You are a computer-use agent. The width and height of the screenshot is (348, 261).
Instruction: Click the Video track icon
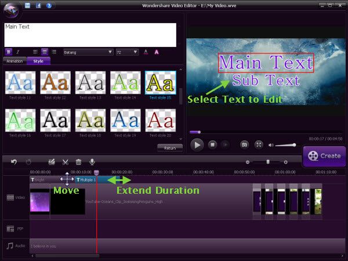[x=10, y=197]
